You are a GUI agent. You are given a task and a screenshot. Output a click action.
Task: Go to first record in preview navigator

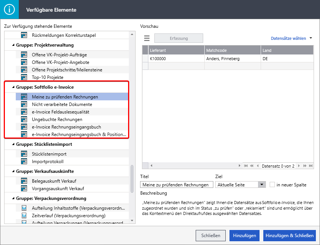click(246, 166)
